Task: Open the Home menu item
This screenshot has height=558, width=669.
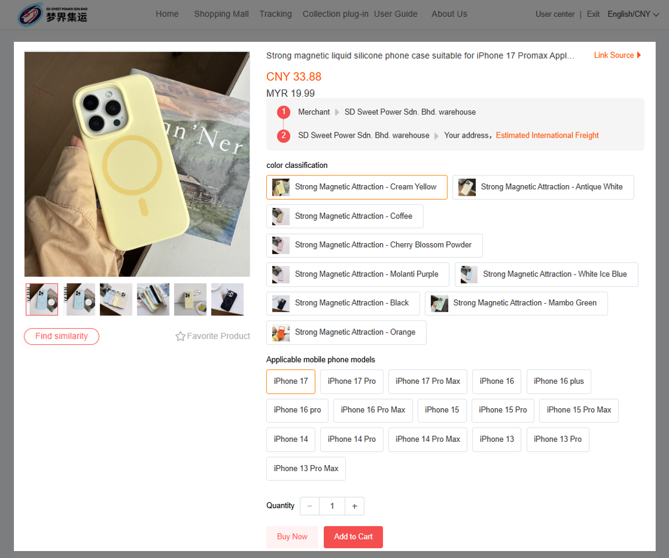Action: [167, 14]
